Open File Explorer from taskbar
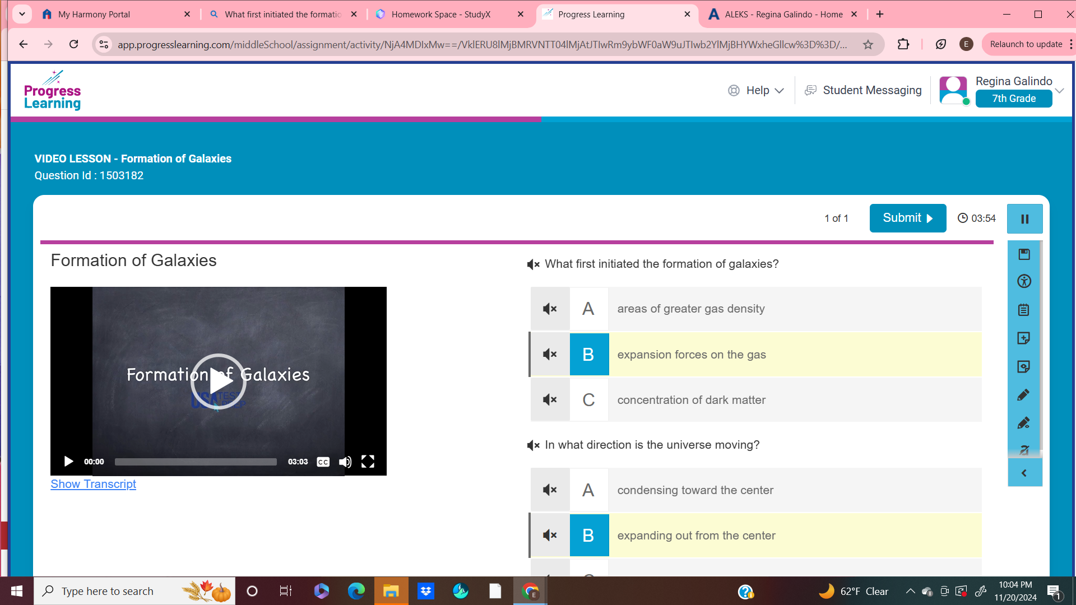This screenshot has width=1076, height=605. [391, 591]
